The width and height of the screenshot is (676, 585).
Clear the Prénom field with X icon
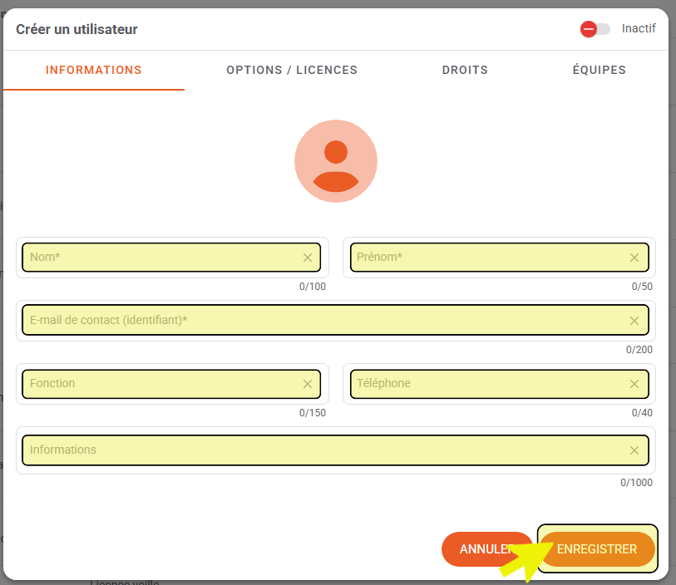(x=634, y=258)
